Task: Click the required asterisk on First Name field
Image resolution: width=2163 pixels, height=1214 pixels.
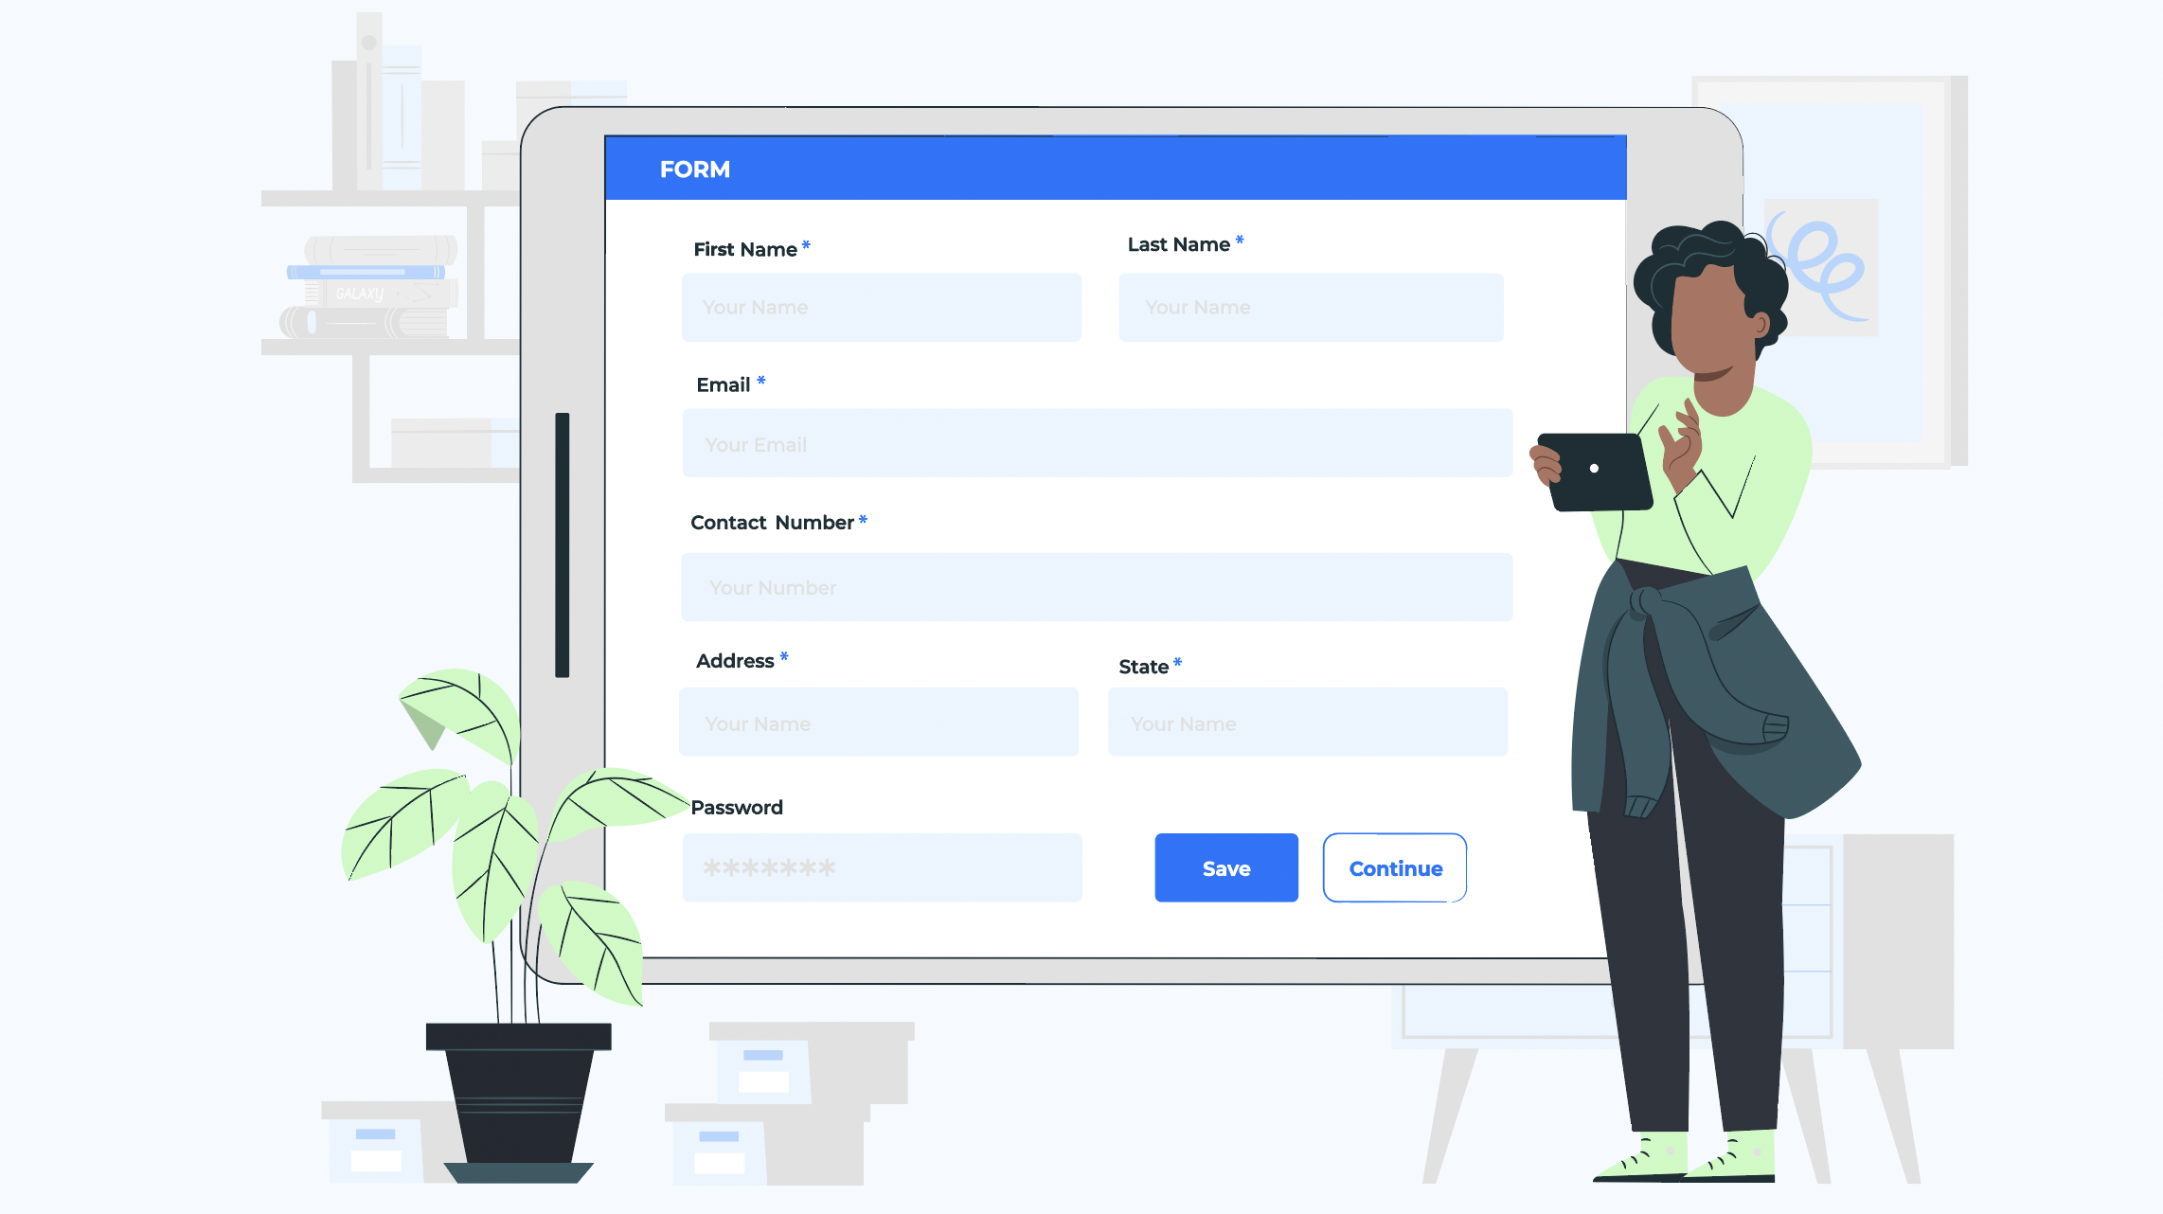Action: [807, 245]
